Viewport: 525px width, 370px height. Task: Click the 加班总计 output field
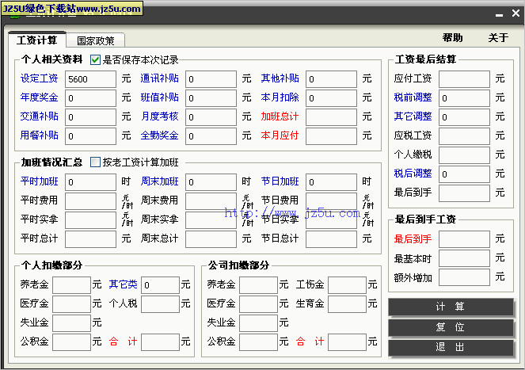click(331, 117)
